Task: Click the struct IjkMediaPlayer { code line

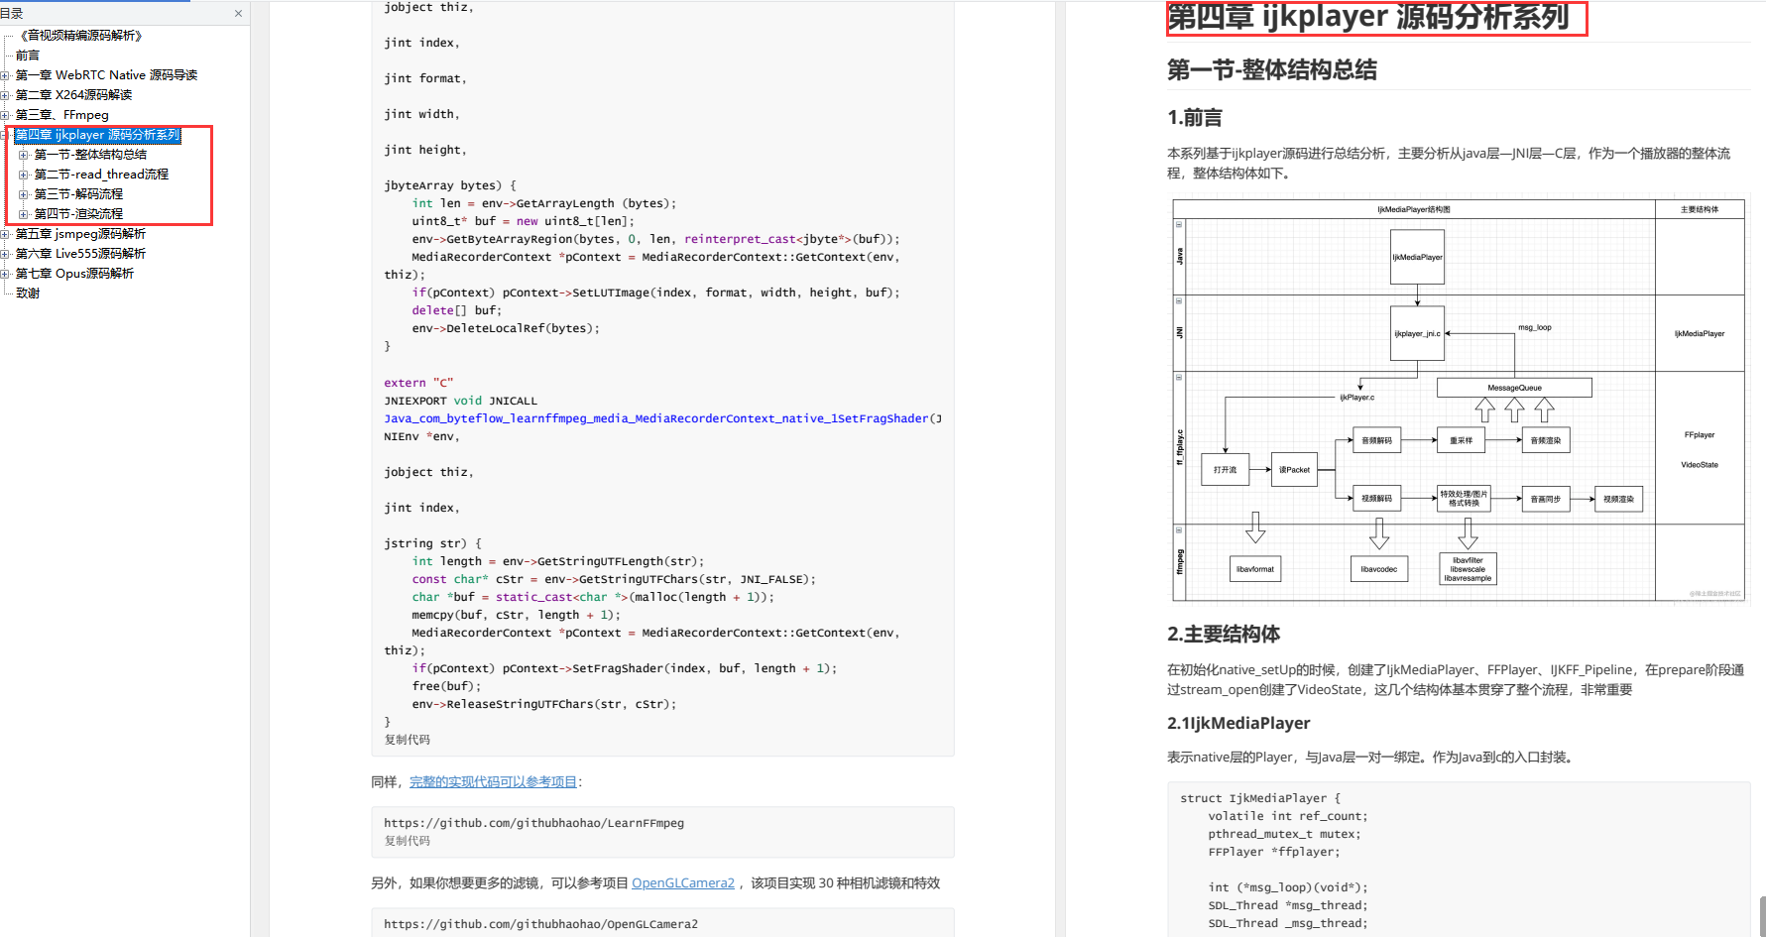Action: [1260, 798]
